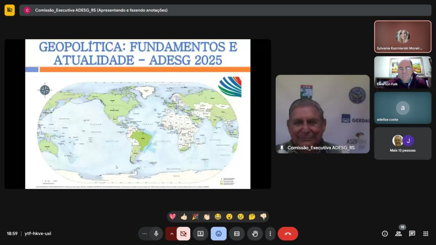The height and width of the screenshot is (245, 436).
Task: Select Sylvania Kazmierski's video tile
Action: (403, 36)
